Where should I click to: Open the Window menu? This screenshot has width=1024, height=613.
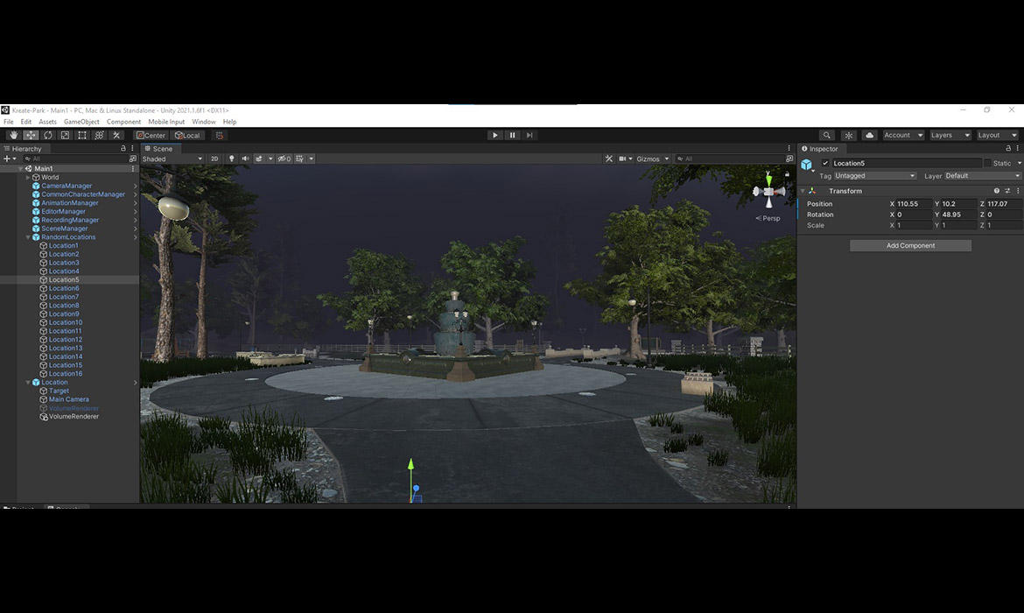coord(203,122)
